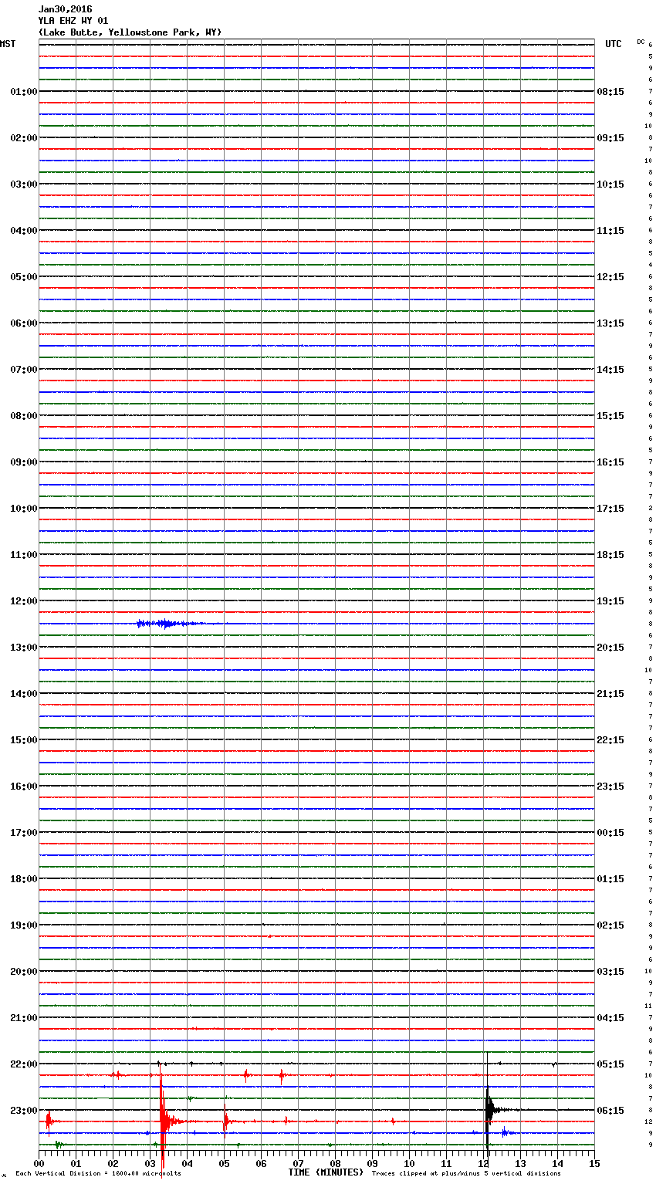The height and width of the screenshot is (1184, 656).
Task: Click the Jan30,2016 date header
Action: [65, 9]
